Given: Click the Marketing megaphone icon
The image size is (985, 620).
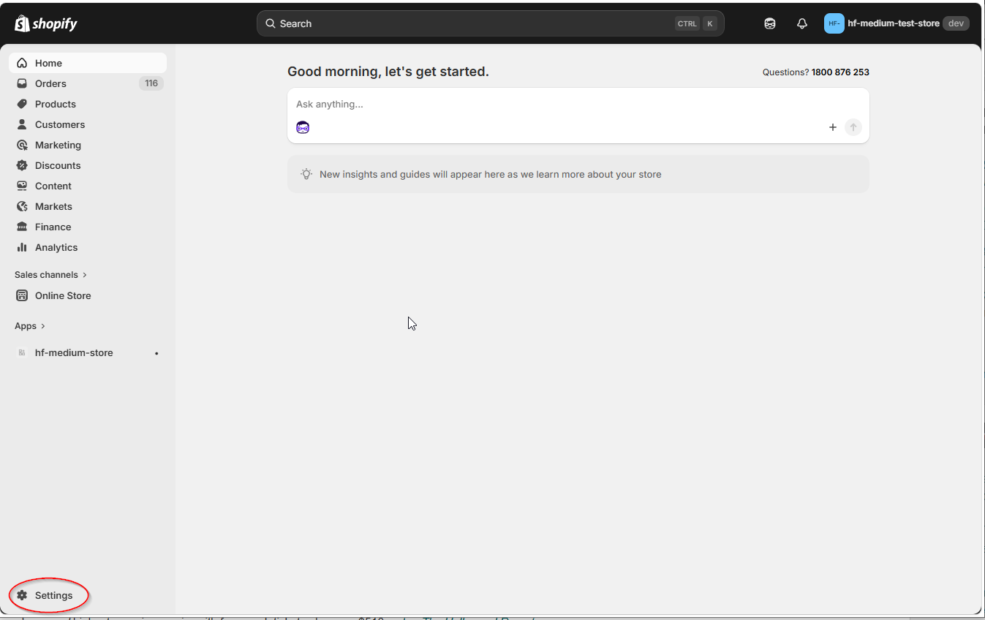Looking at the screenshot, I should point(22,144).
